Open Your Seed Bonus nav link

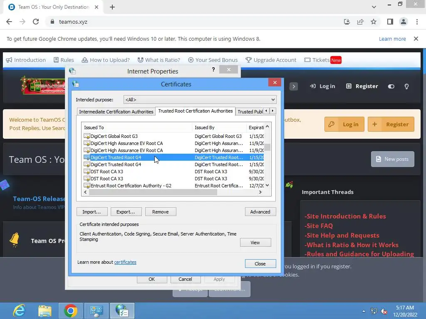[213, 60]
